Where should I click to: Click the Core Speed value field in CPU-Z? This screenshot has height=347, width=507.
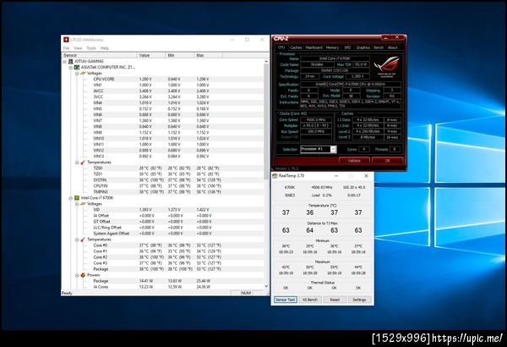click(316, 119)
